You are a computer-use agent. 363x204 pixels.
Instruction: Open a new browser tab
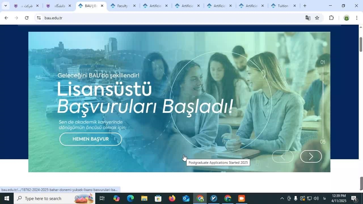305,6
